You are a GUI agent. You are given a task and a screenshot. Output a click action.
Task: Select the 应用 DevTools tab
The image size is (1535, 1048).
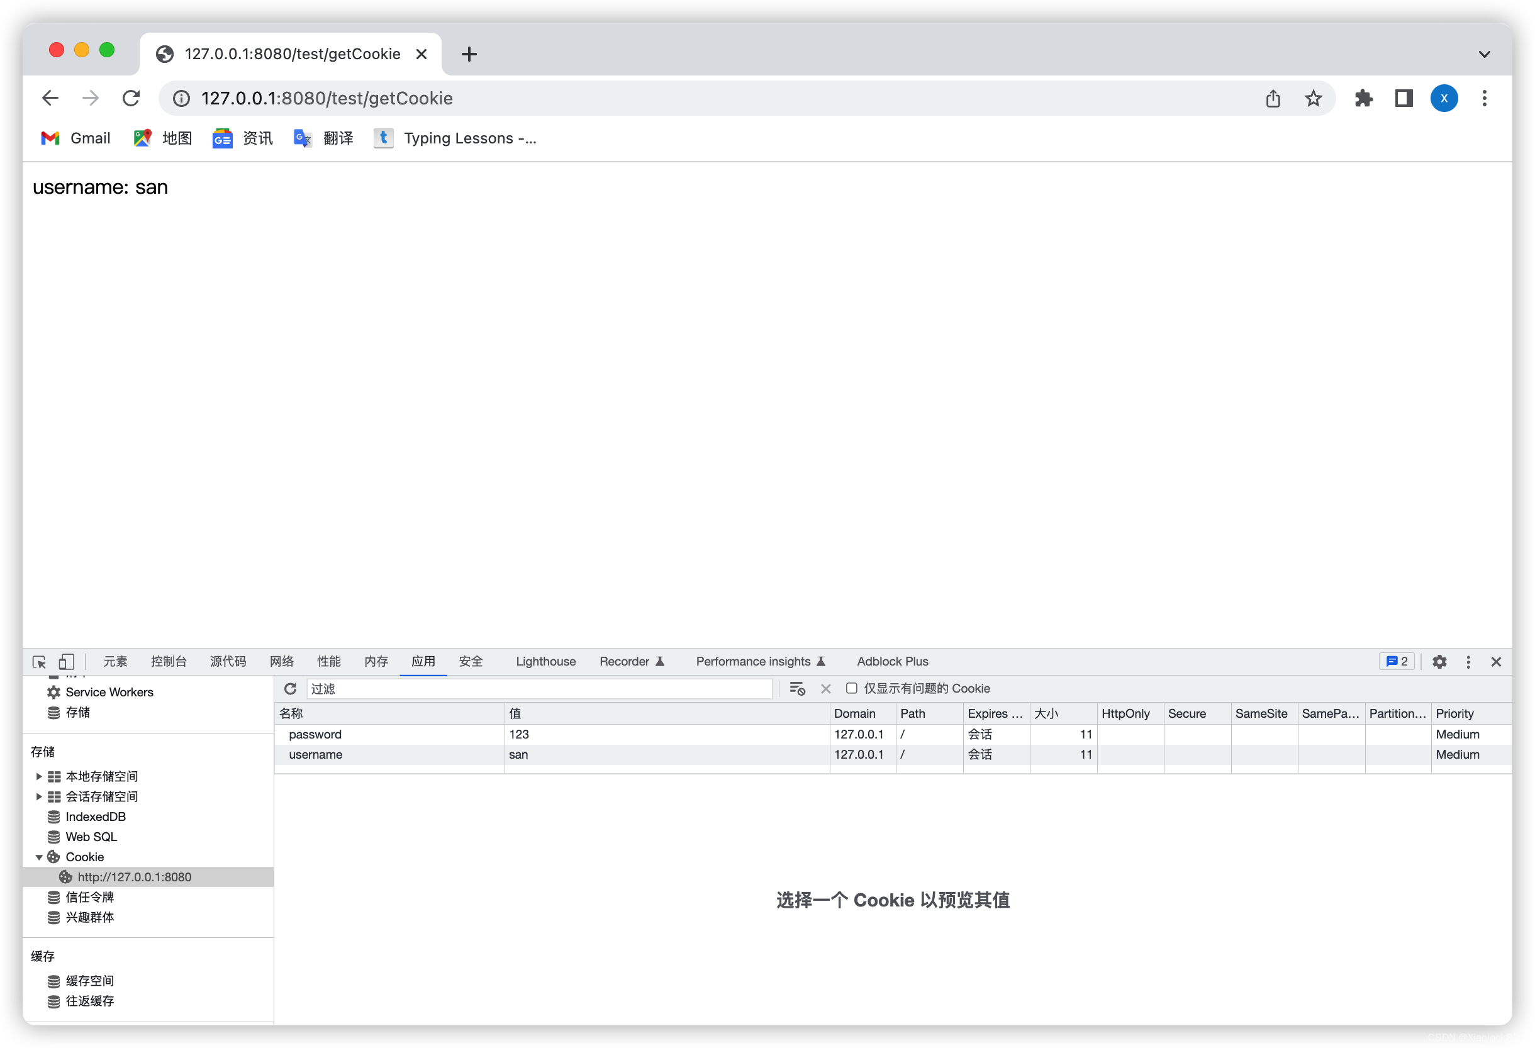[x=423, y=662]
